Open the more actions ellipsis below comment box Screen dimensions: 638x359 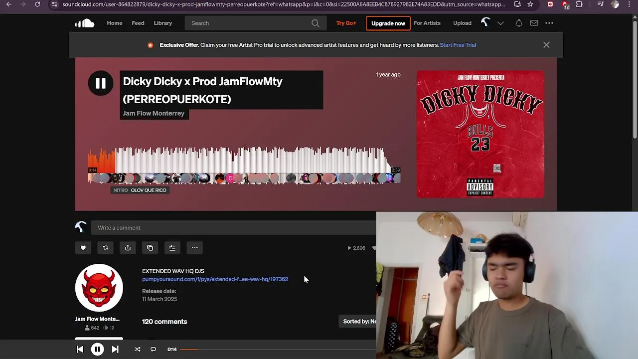(195, 248)
